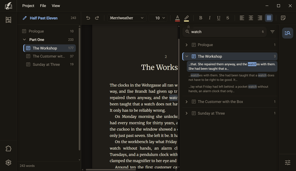296x171 pixels.
Task: Align text to the left
Action: pos(242,18)
